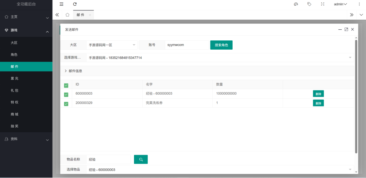Open the 大区 server dropdown
This screenshot has width=366, height=178.
click(x=112, y=45)
